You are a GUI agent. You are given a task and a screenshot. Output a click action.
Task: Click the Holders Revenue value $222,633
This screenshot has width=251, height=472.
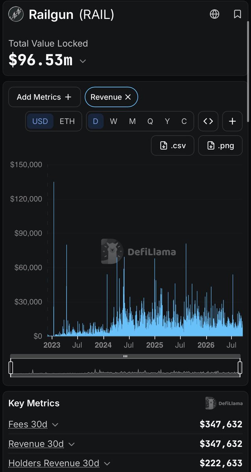[x=221, y=463]
